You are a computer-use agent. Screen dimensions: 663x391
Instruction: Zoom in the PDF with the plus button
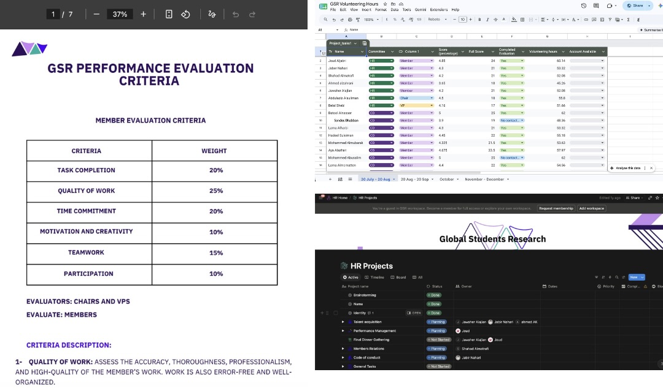pos(143,14)
